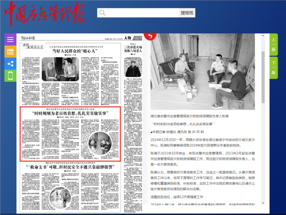The image size is (286, 215).
Task: Click the byline 本报记者 欧植兆 通讯员 袁兵 邓莉
Action: click(x=177, y=132)
